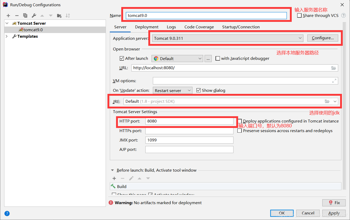Click the HTTPs port field
The image size is (350, 220).
[x=189, y=131]
